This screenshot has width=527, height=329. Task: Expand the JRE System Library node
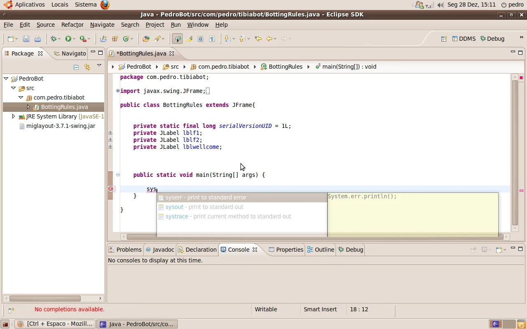point(14,116)
